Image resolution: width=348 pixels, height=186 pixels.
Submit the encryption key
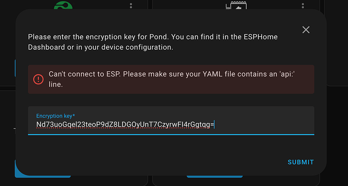(301, 162)
